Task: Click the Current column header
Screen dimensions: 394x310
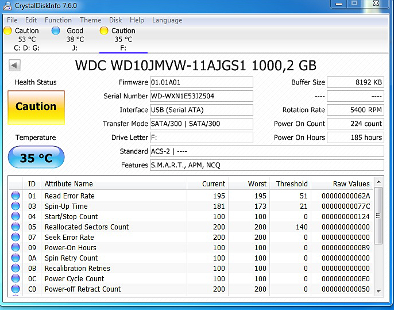Action: click(x=207, y=183)
